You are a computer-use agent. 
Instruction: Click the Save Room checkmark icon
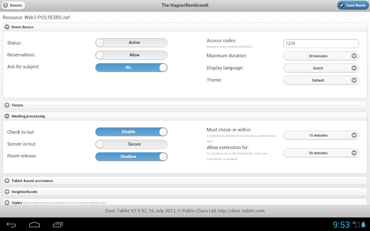(x=342, y=5)
